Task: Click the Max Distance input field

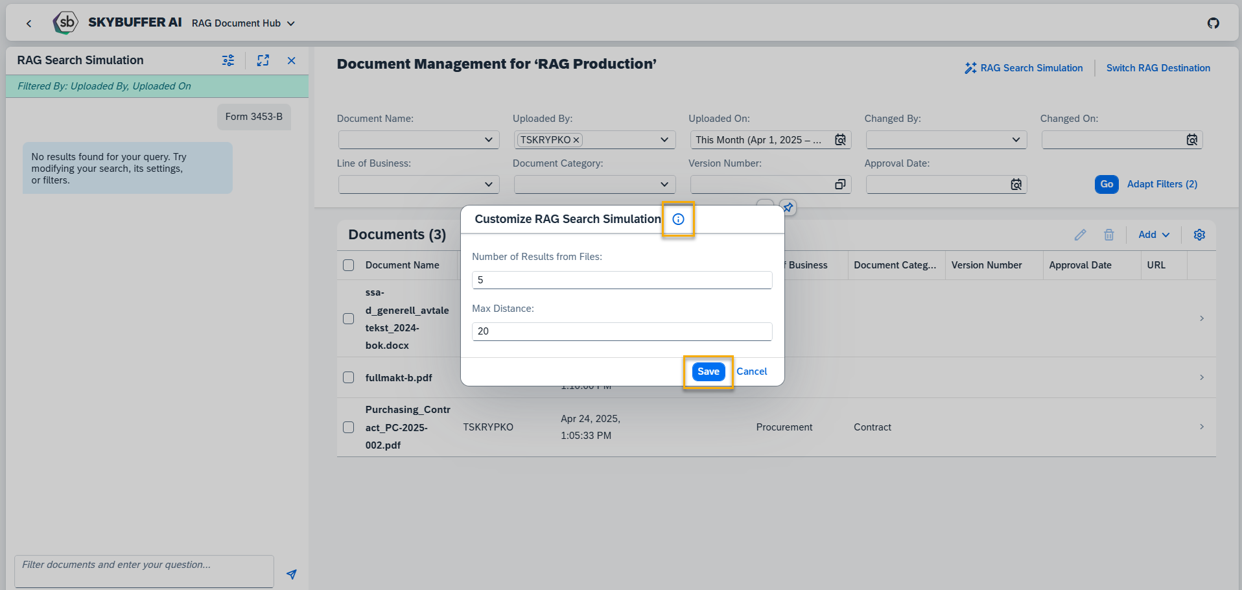Action: tap(622, 331)
